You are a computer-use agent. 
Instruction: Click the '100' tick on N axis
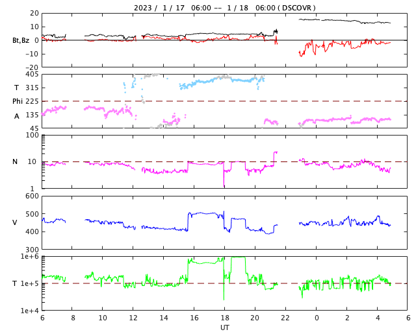click(32, 135)
